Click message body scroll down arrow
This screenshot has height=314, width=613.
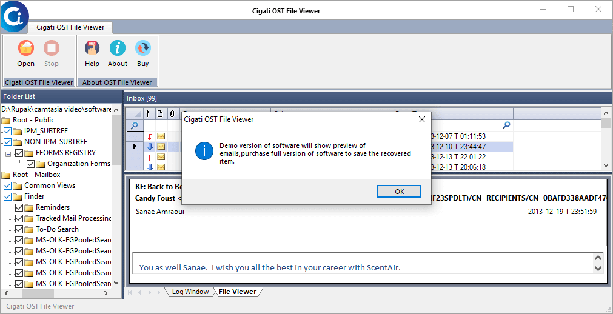tap(598, 268)
